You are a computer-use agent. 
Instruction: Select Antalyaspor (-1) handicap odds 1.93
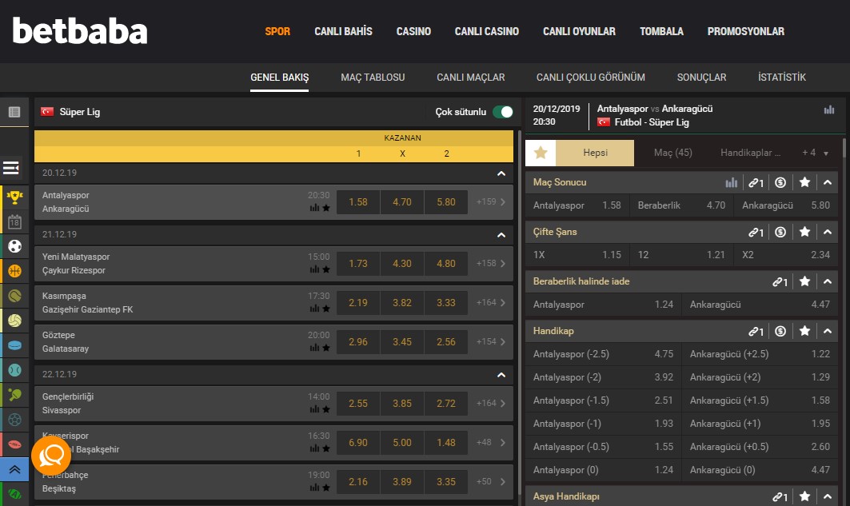tap(603, 424)
